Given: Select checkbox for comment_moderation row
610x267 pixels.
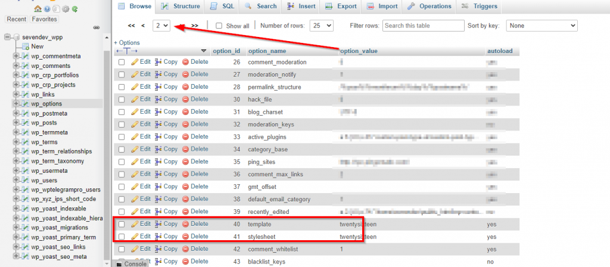Looking at the screenshot, I should point(122,62).
